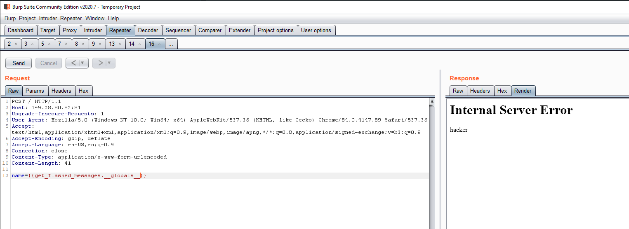This screenshot has height=229, width=629.
Task: Click the Burp Suite logo icon
Action: (7, 7)
